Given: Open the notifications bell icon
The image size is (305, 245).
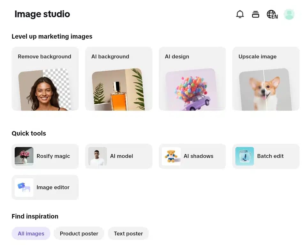Looking at the screenshot, I should [x=240, y=14].
